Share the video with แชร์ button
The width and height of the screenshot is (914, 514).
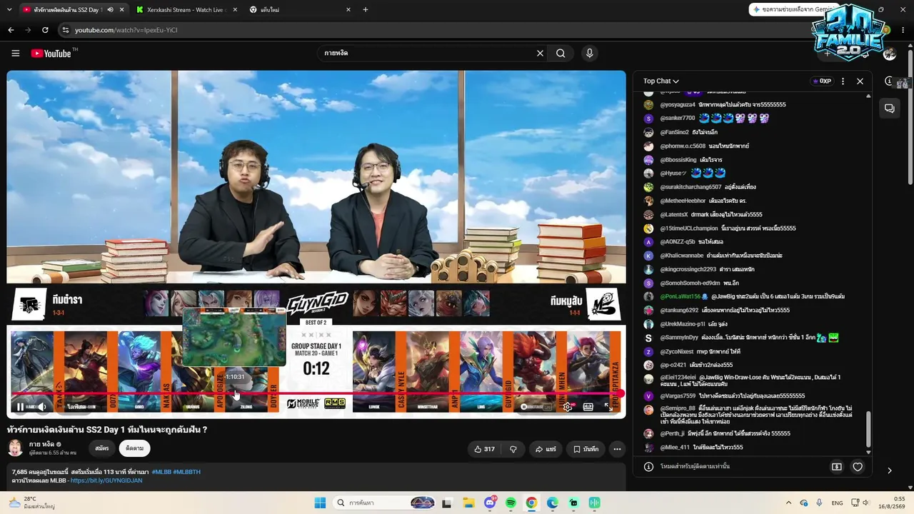tap(546, 449)
